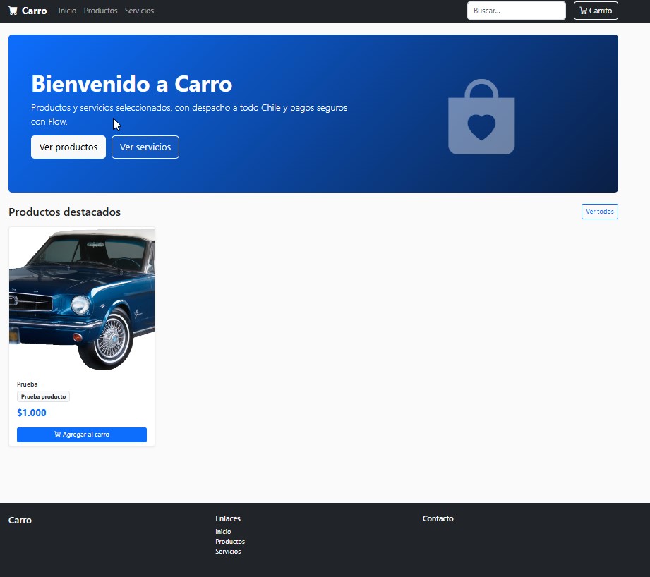Open the blue Mustang product image
Viewport: 650px width, 577px height.
click(82, 300)
